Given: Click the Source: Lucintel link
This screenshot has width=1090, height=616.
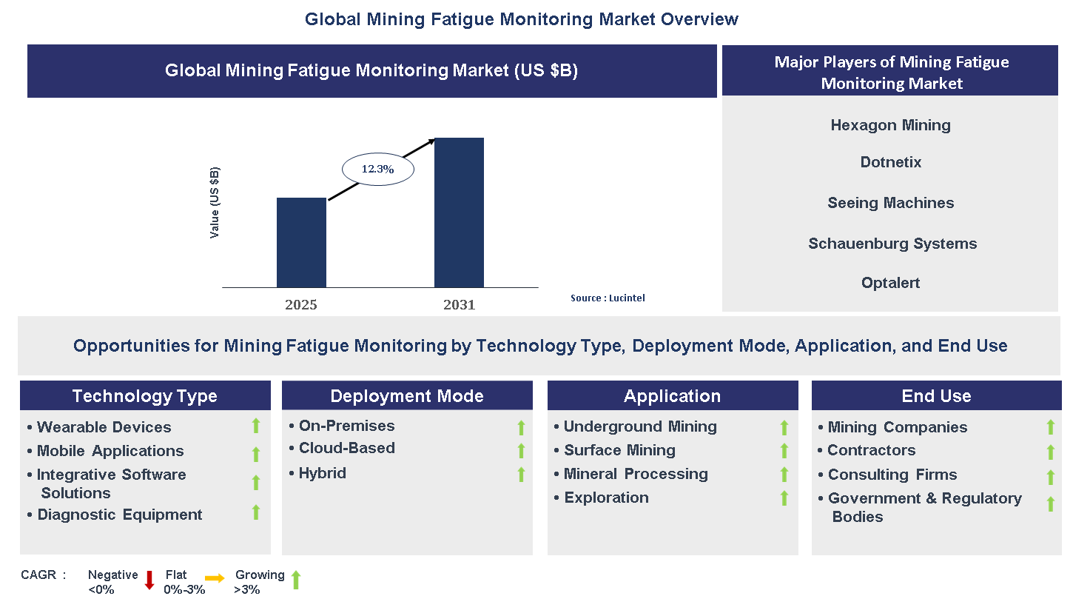Looking at the screenshot, I should point(608,298).
